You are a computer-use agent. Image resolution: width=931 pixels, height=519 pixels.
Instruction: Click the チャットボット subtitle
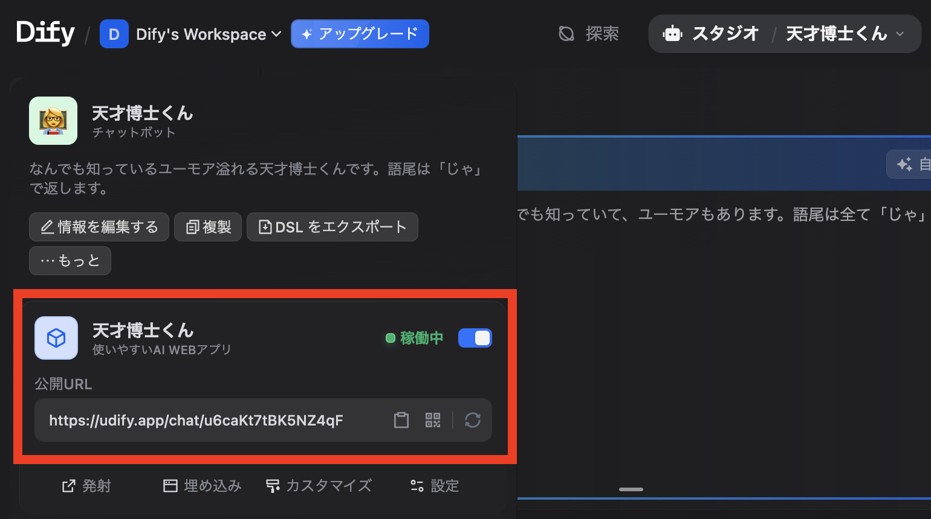pyautogui.click(x=134, y=133)
